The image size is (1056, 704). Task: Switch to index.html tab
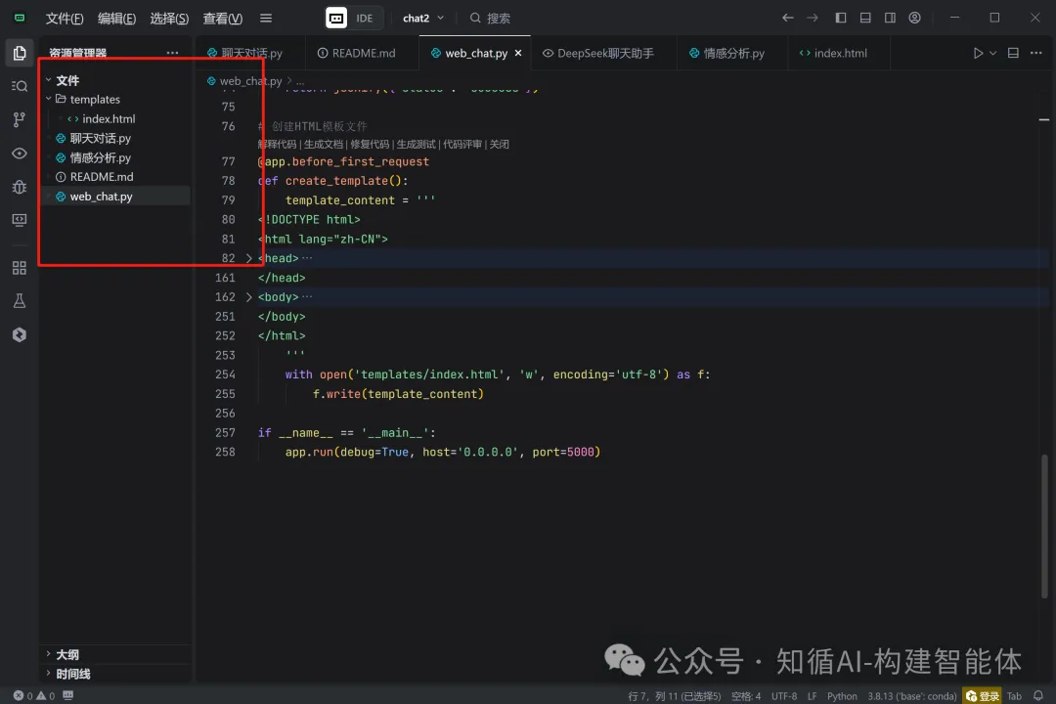(x=833, y=53)
